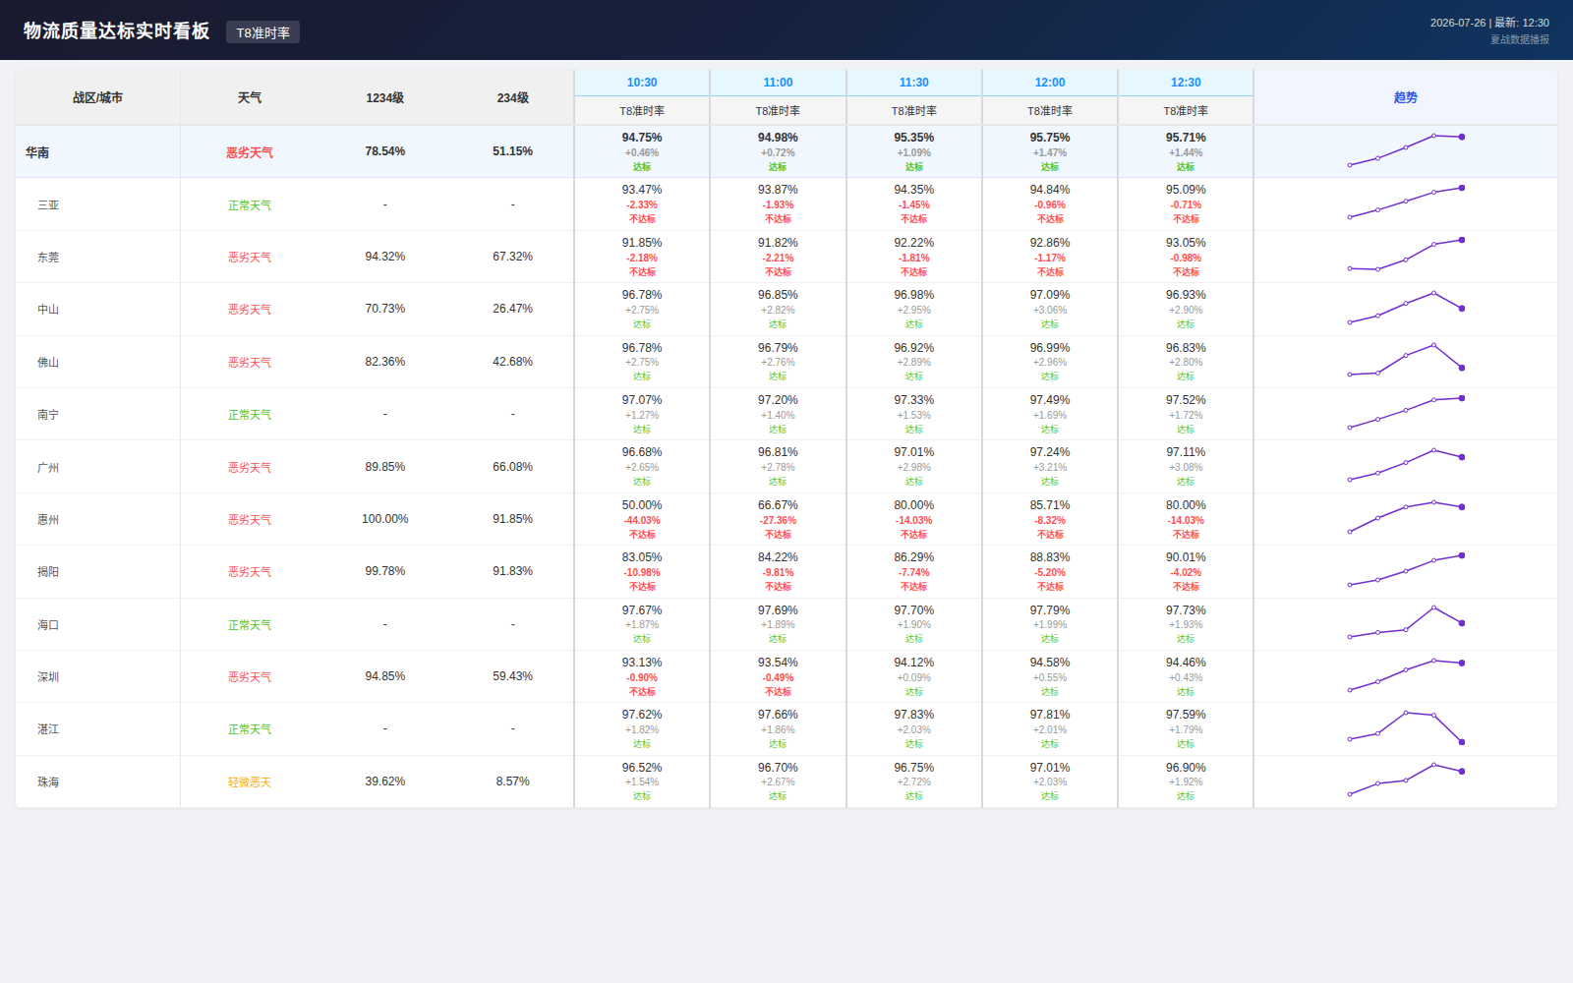Screen dimensions: 1573x983
Task: Click 华南 12:30 rate 95.71%
Action: [x=1186, y=138]
